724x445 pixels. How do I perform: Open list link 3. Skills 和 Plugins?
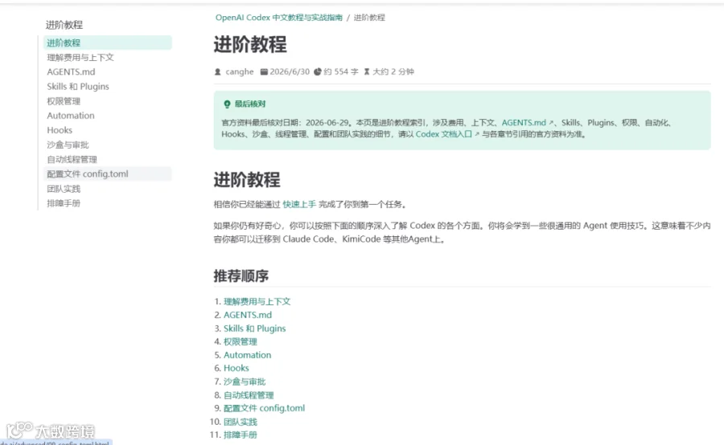(x=254, y=329)
